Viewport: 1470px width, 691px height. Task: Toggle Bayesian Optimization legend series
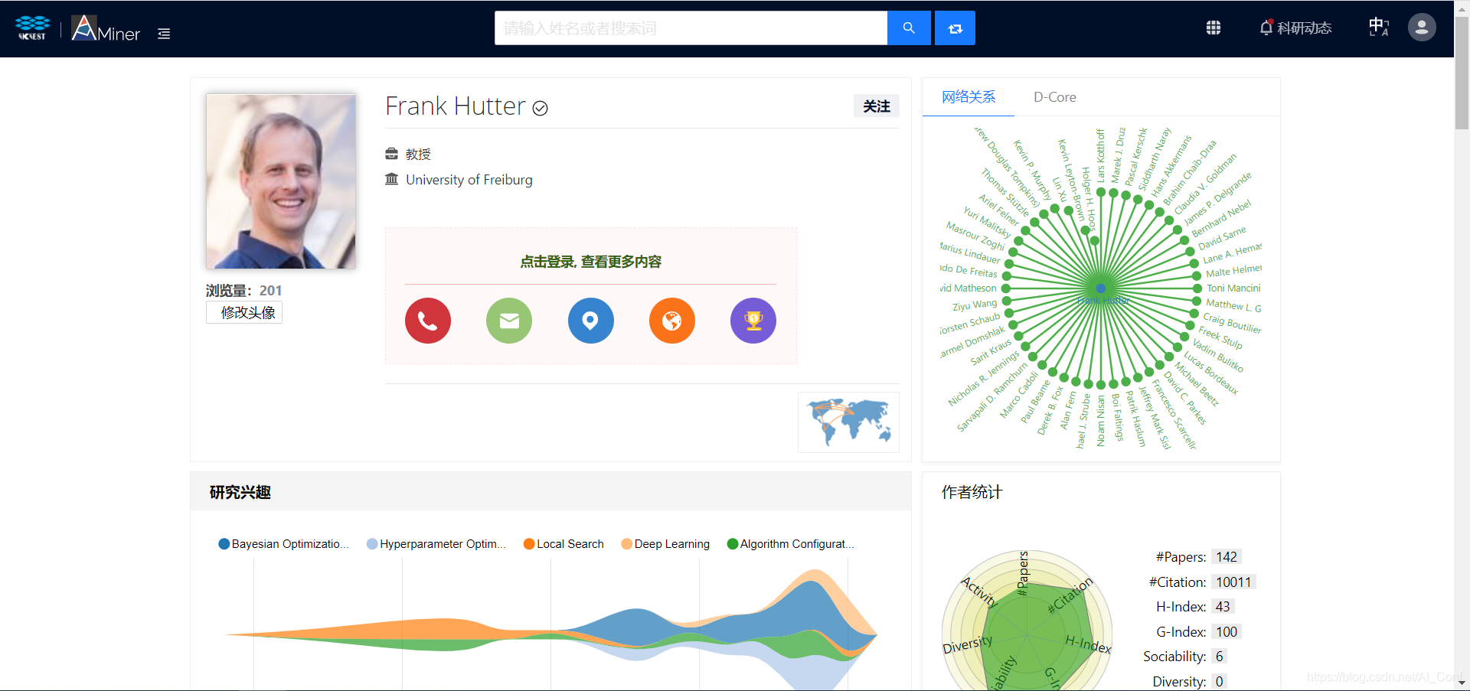click(283, 544)
